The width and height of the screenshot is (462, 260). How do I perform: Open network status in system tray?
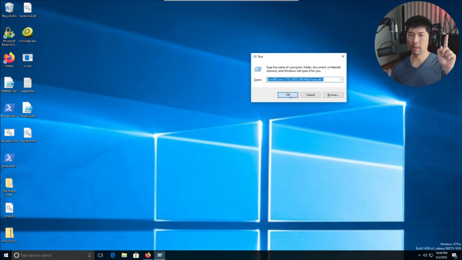point(431,255)
